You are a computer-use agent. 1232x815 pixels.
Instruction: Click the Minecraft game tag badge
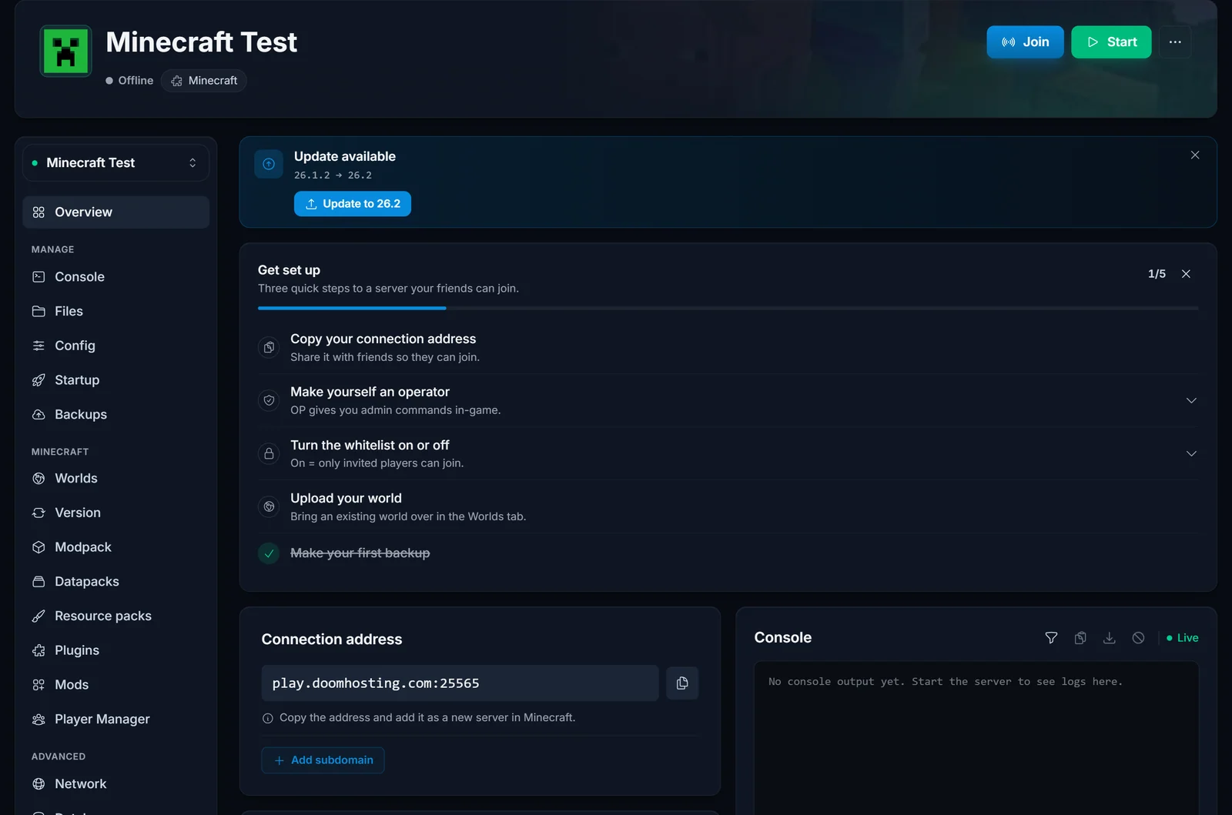coord(204,81)
